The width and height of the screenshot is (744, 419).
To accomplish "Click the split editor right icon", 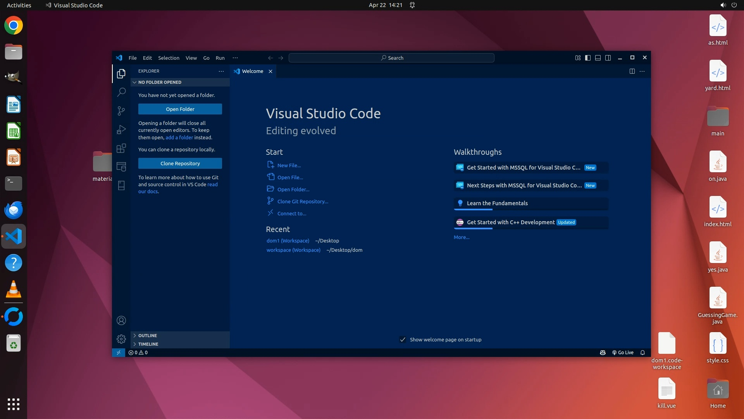I will click(632, 71).
